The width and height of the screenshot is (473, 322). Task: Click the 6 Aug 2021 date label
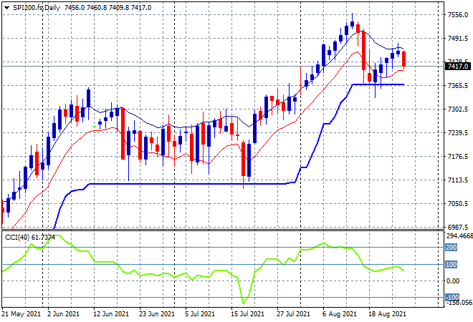tap(339, 314)
